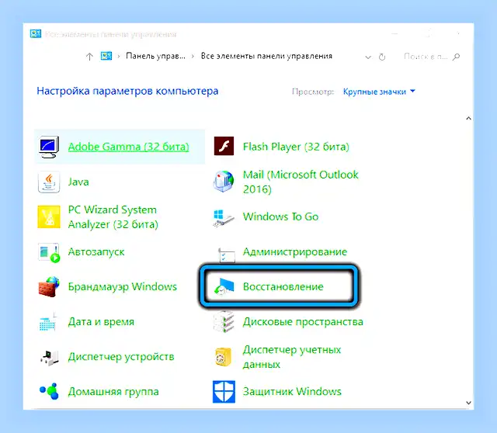
Task: Click the Windows Defender shield icon
Action: tap(224, 392)
